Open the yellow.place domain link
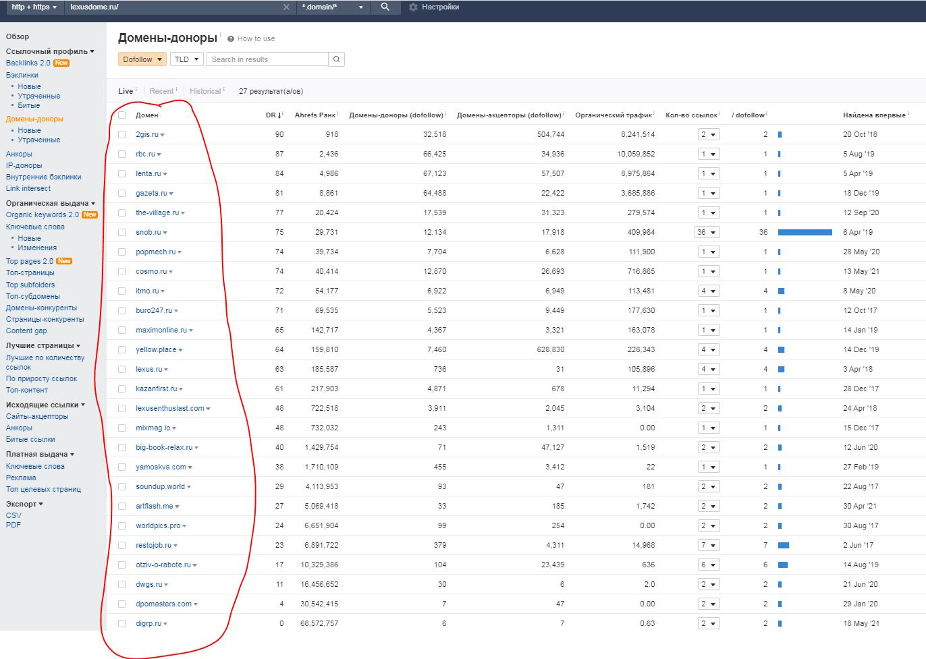Viewport: 926px width, 659px height. [x=156, y=349]
